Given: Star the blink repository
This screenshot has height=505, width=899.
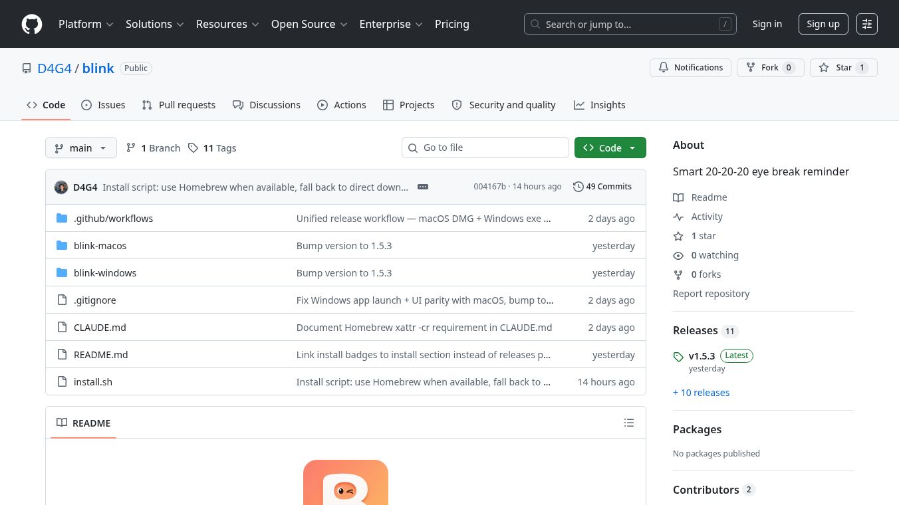Looking at the screenshot, I should (843, 68).
